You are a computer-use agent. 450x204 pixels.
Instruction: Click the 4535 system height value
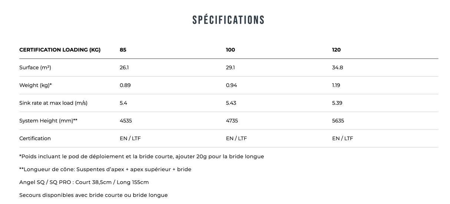click(126, 121)
